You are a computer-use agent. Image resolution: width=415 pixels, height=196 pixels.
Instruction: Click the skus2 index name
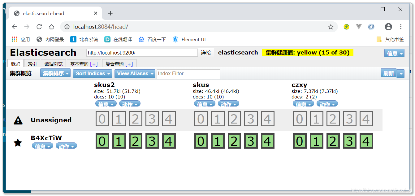(104, 85)
